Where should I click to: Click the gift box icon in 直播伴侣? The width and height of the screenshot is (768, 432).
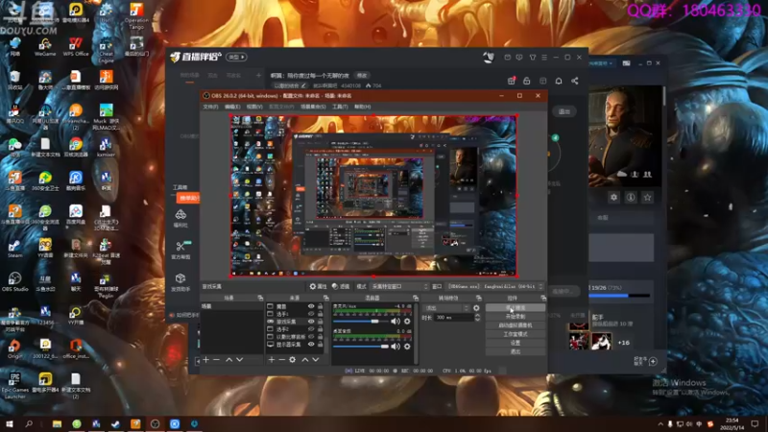coord(511,81)
